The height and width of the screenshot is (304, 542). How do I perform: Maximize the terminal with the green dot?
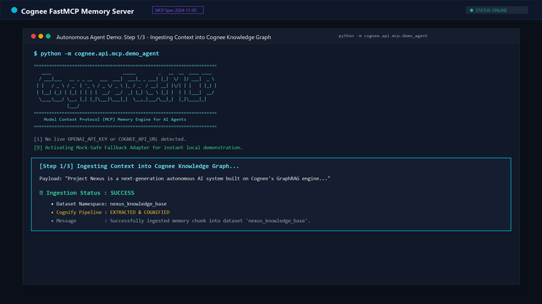click(48, 36)
